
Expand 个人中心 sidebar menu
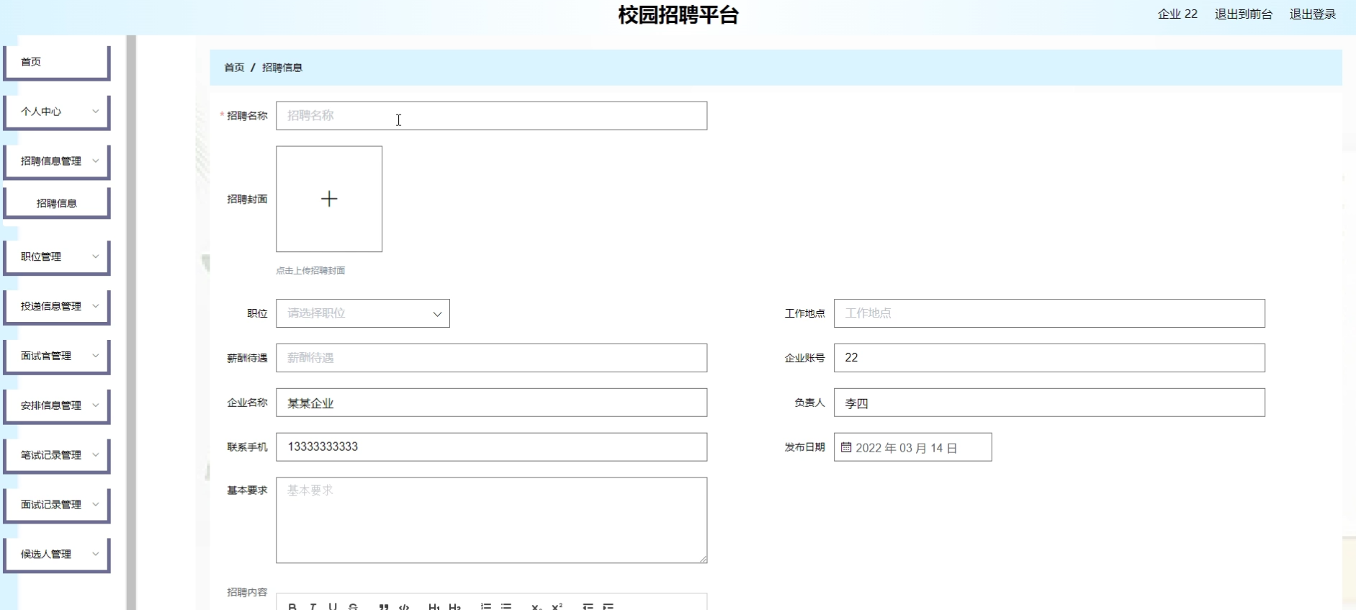57,112
